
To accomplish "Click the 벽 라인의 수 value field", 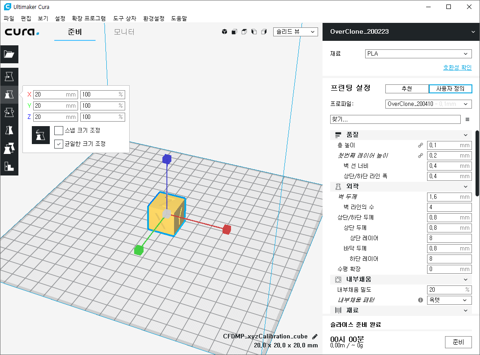I will point(449,207).
